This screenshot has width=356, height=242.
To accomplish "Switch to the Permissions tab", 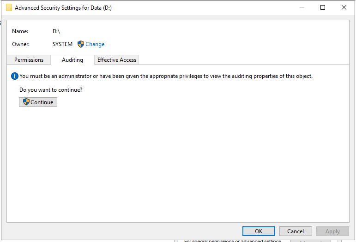I will pos(29,60).
